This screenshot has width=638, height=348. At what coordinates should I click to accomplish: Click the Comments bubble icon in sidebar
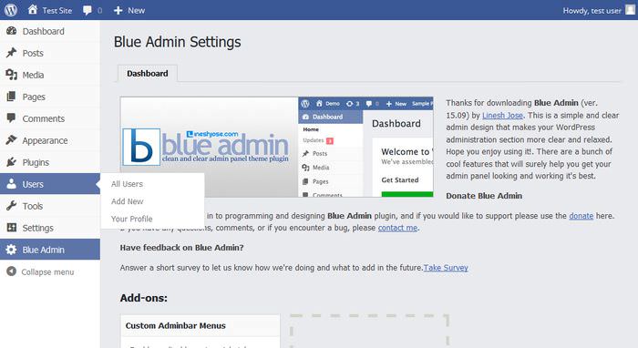pyautogui.click(x=11, y=118)
